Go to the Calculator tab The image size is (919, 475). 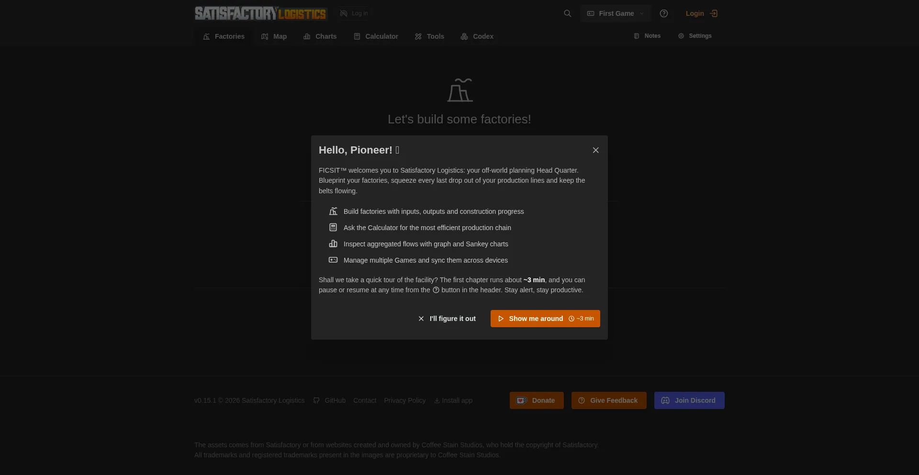pos(376,36)
